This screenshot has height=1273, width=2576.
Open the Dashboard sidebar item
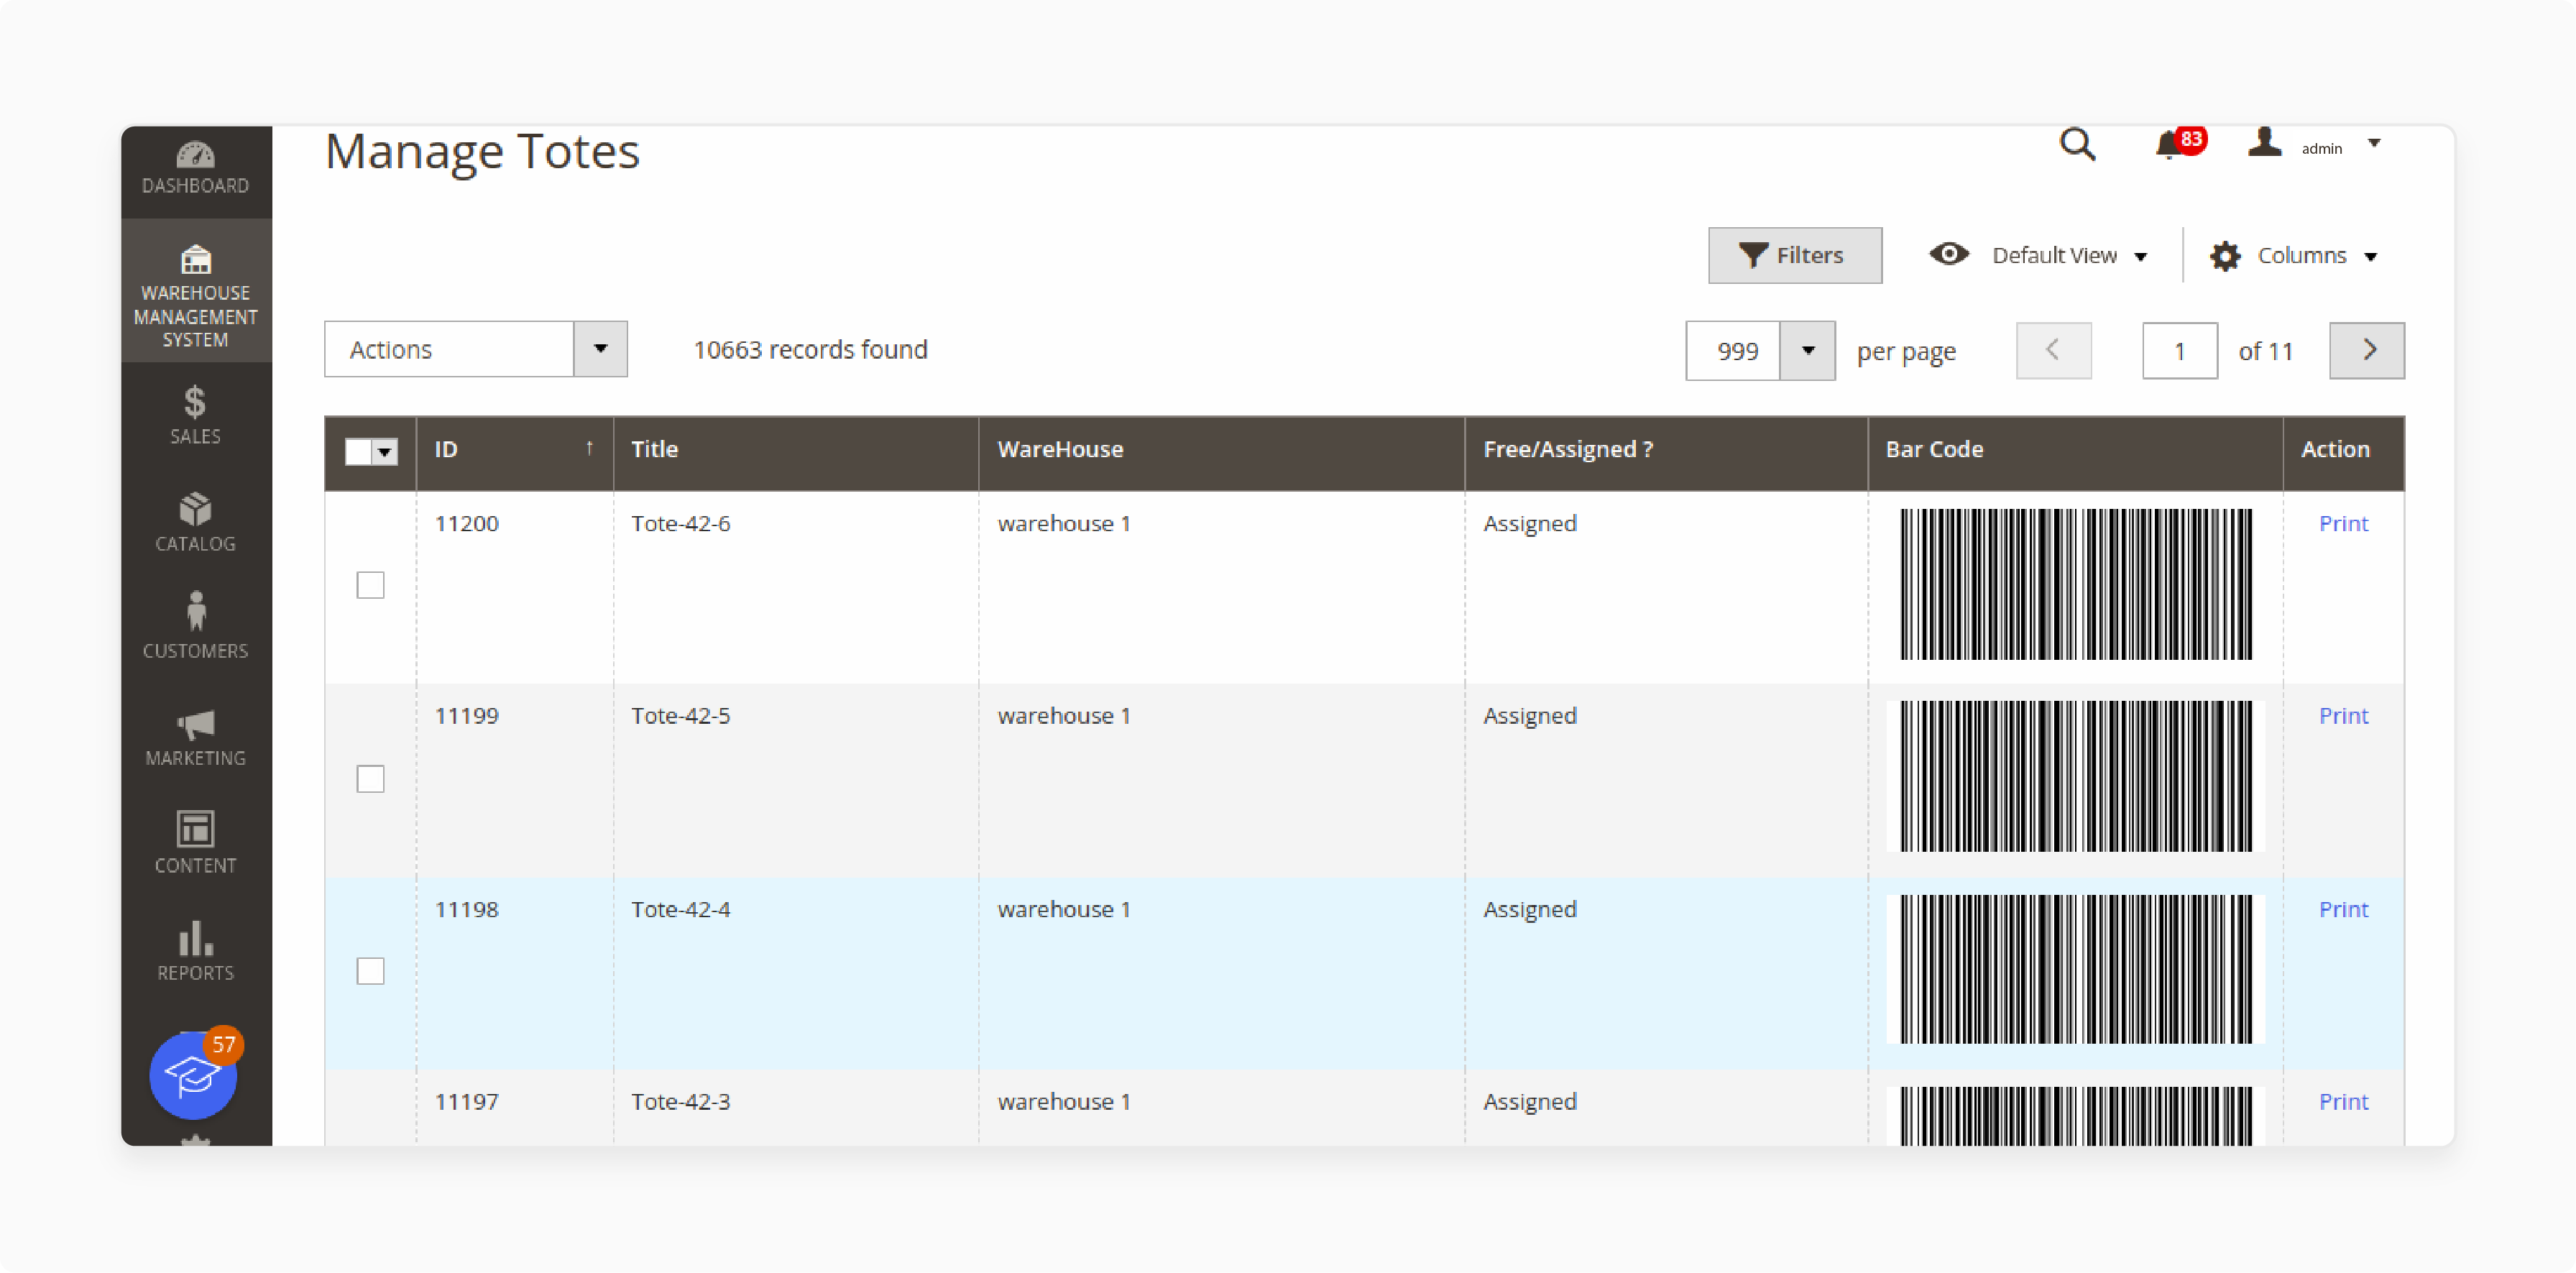tap(196, 169)
